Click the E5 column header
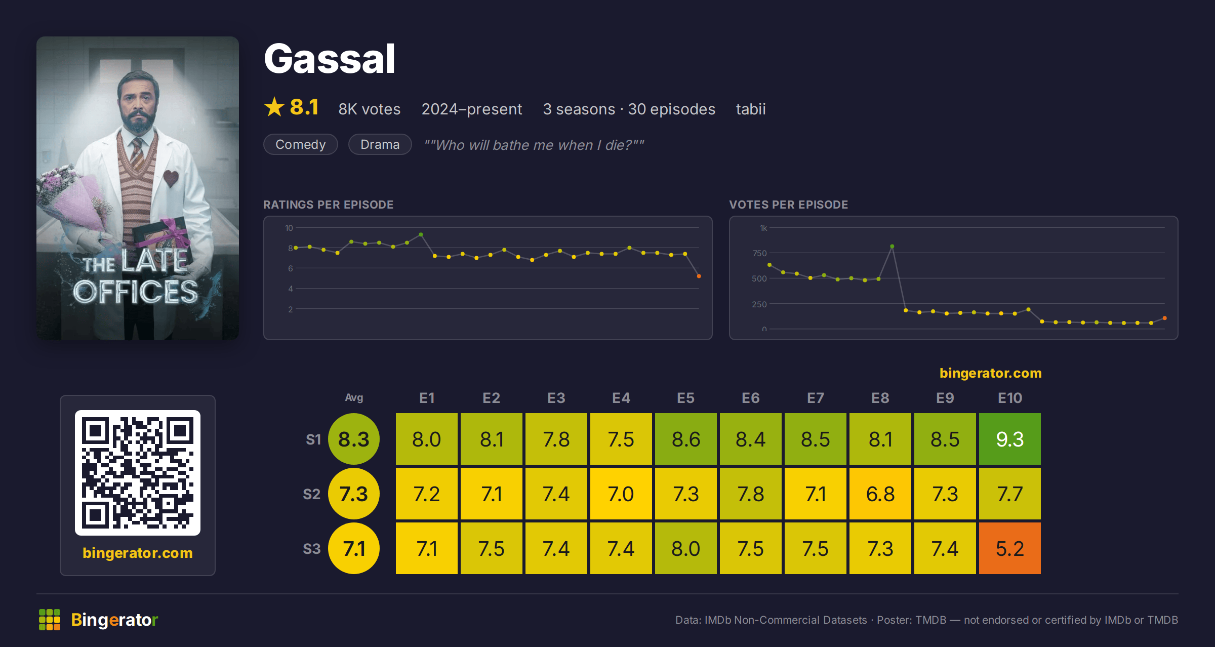This screenshot has height=647, width=1215. [686, 398]
